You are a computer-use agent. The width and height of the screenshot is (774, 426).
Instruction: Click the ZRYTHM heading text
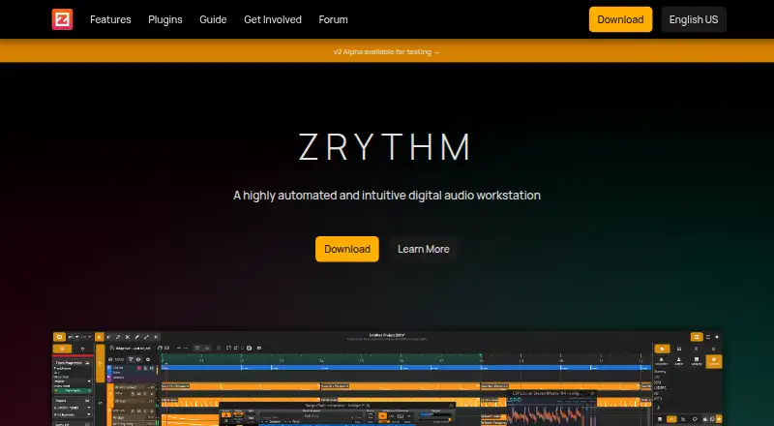click(x=385, y=147)
